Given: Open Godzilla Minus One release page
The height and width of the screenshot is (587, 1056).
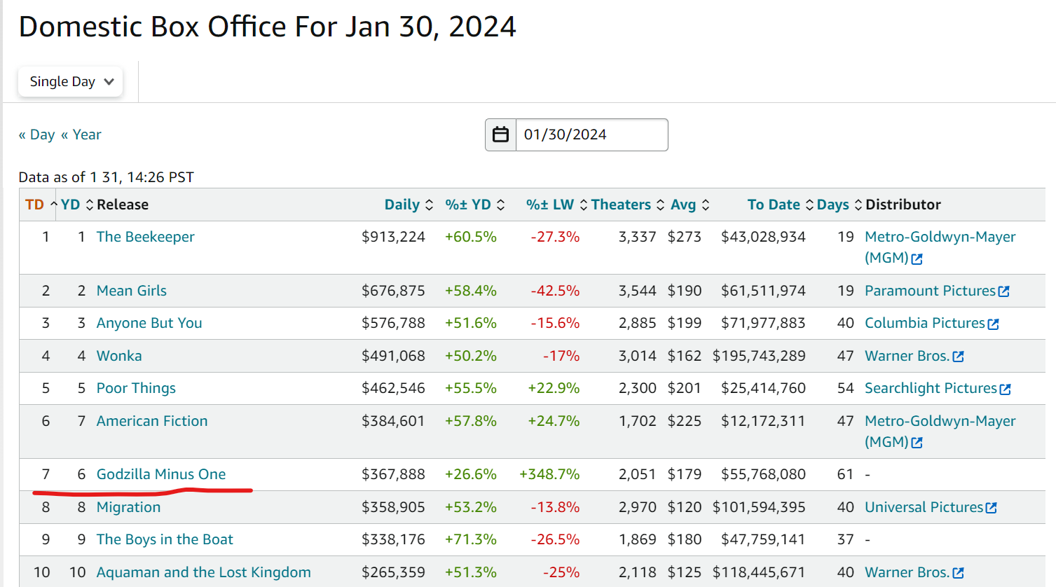Looking at the screenshot, I should pyautogui.click(x=160, y=474).
